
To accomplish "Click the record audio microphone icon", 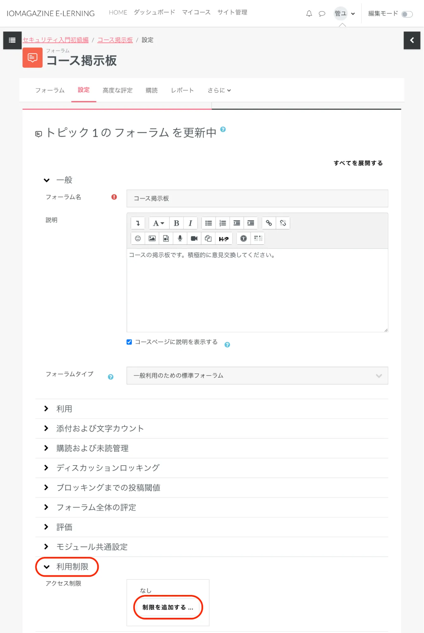I will (x=180, y=238).
